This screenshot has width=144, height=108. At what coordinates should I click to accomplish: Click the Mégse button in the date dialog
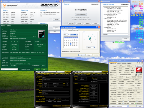point(89,55)
